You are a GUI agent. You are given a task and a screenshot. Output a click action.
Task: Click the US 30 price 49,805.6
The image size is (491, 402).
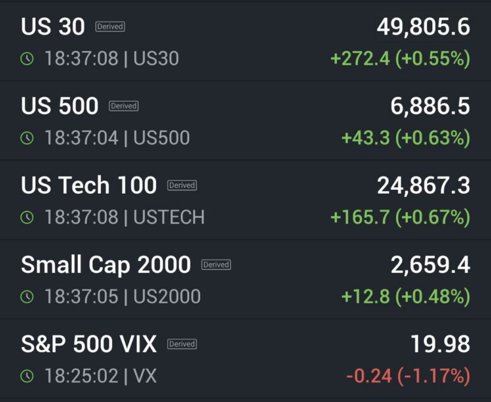423,27
